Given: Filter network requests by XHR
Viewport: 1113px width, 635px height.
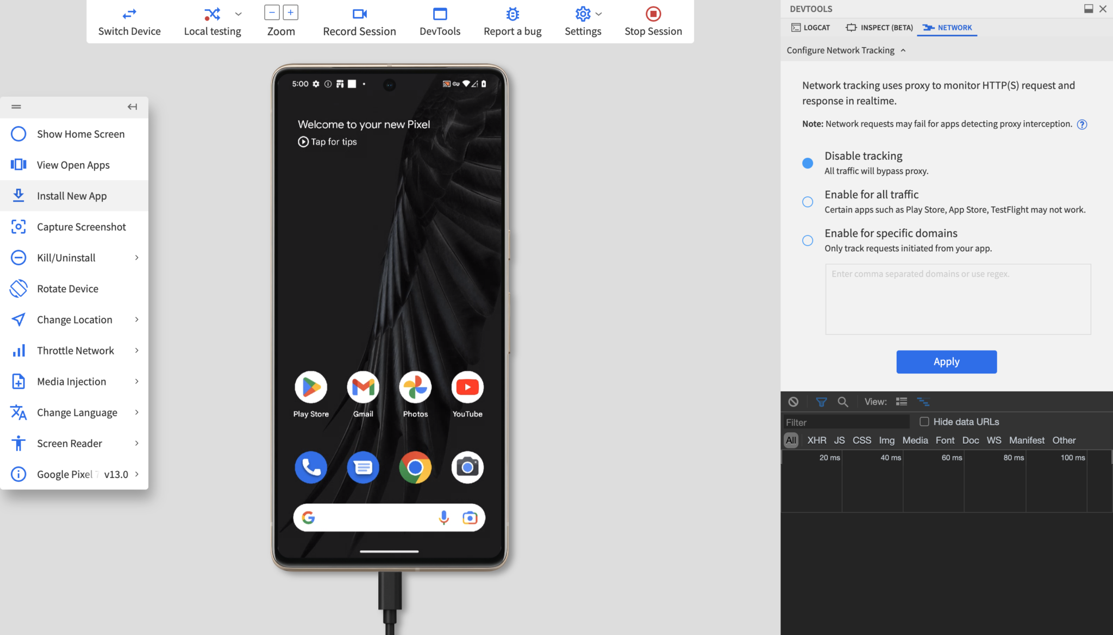Looking at the screenshot, I should 816,440.
